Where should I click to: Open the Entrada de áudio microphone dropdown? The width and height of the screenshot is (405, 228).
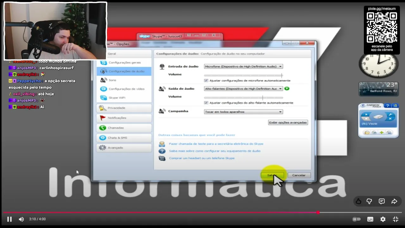pyautogui.click(x=243, y=66)
